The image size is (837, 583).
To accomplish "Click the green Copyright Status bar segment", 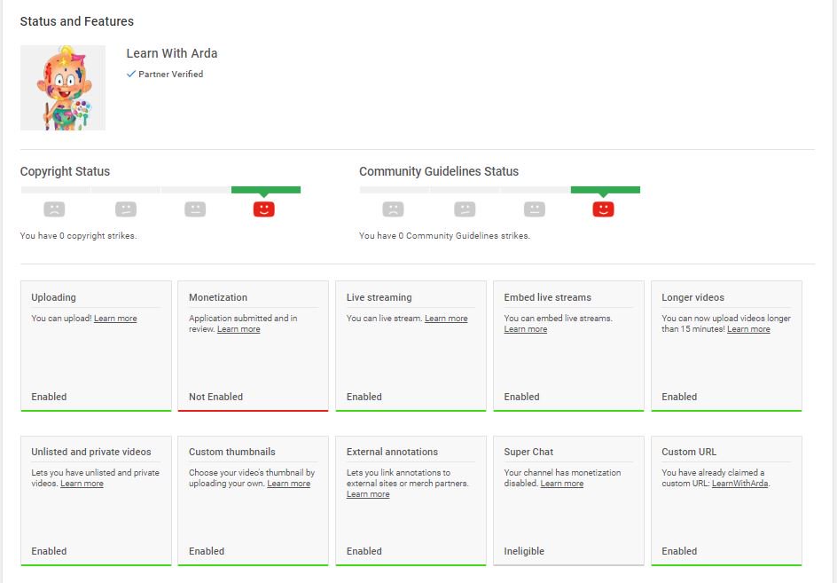I will click(266, 190).
